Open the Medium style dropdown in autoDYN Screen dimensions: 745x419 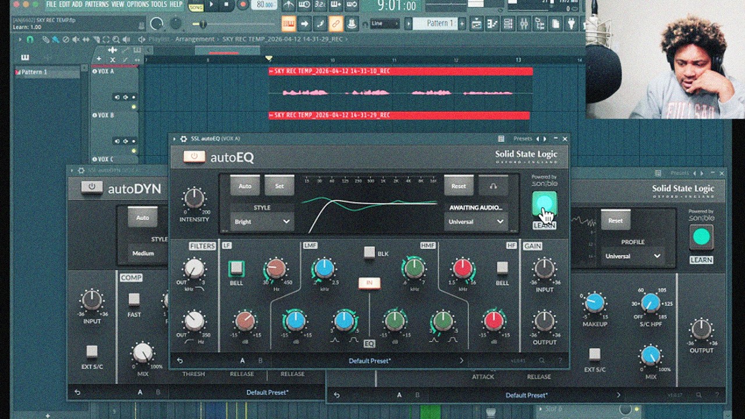pyautogui.click(x=148, y=254)
